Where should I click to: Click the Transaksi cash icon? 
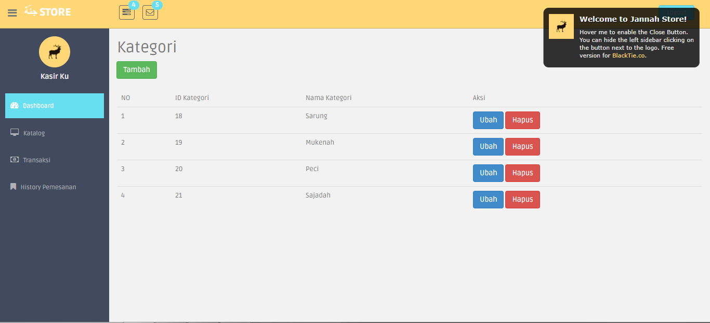coord(14,159)
